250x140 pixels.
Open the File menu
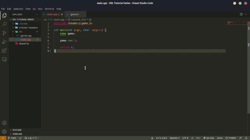pyautogui.click(x=3, y=9)
